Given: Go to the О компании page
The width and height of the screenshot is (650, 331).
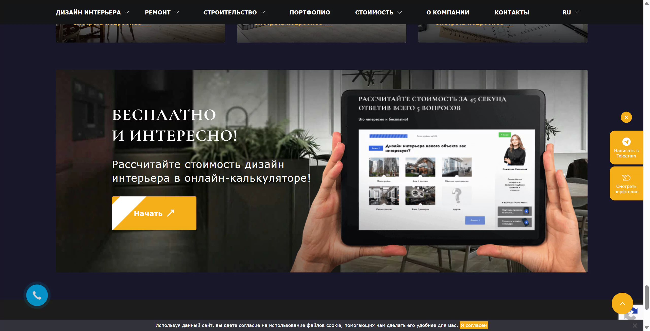Looking at the screenshot, I should click(448, 12).
